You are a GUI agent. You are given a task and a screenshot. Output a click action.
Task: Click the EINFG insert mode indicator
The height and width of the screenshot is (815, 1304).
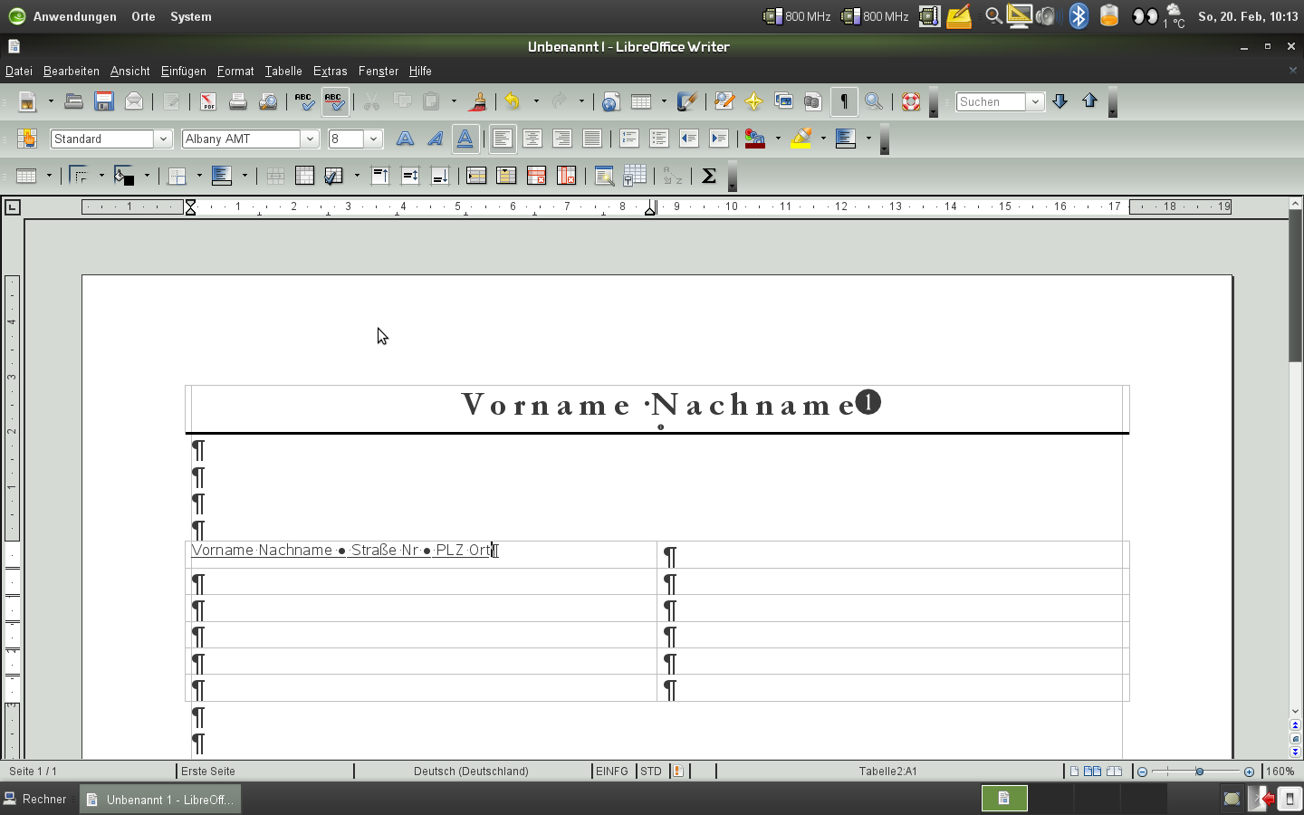(x=612, y=771)
